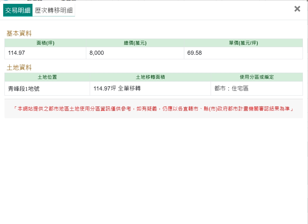Click the red zoning disclaimer notice text
308x224 pixels.
[153, 109]
